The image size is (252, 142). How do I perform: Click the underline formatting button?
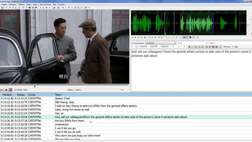pyautogui.click(x=196, y=47)
